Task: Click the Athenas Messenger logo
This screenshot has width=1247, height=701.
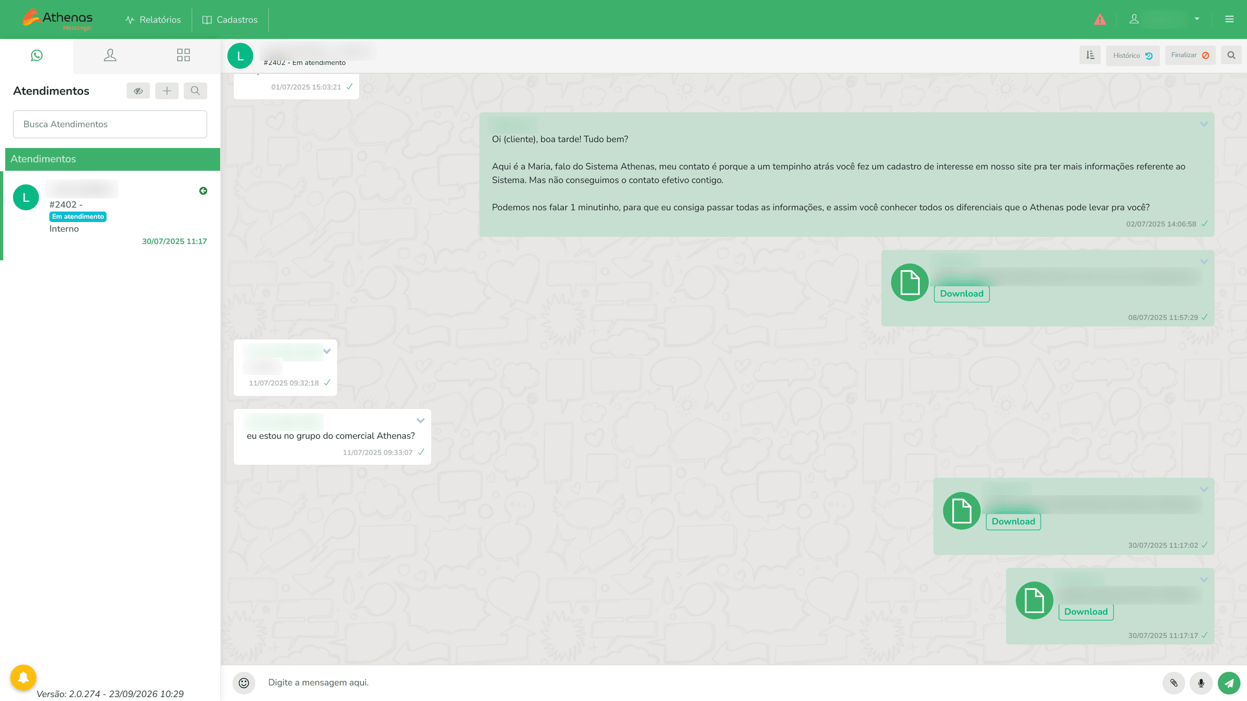Action: [x=57, y=19]
